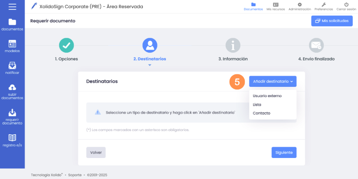Click the step 4 envelope icon

click(316, 45)
